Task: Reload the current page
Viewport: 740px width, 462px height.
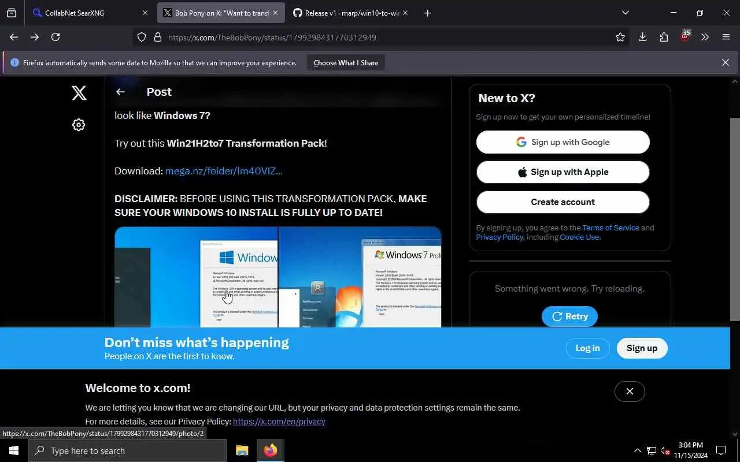Action: click(55, 37)
